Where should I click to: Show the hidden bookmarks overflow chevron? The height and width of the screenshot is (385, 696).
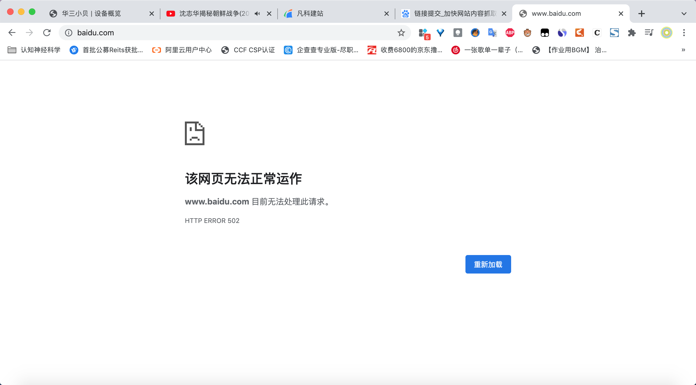683,50
